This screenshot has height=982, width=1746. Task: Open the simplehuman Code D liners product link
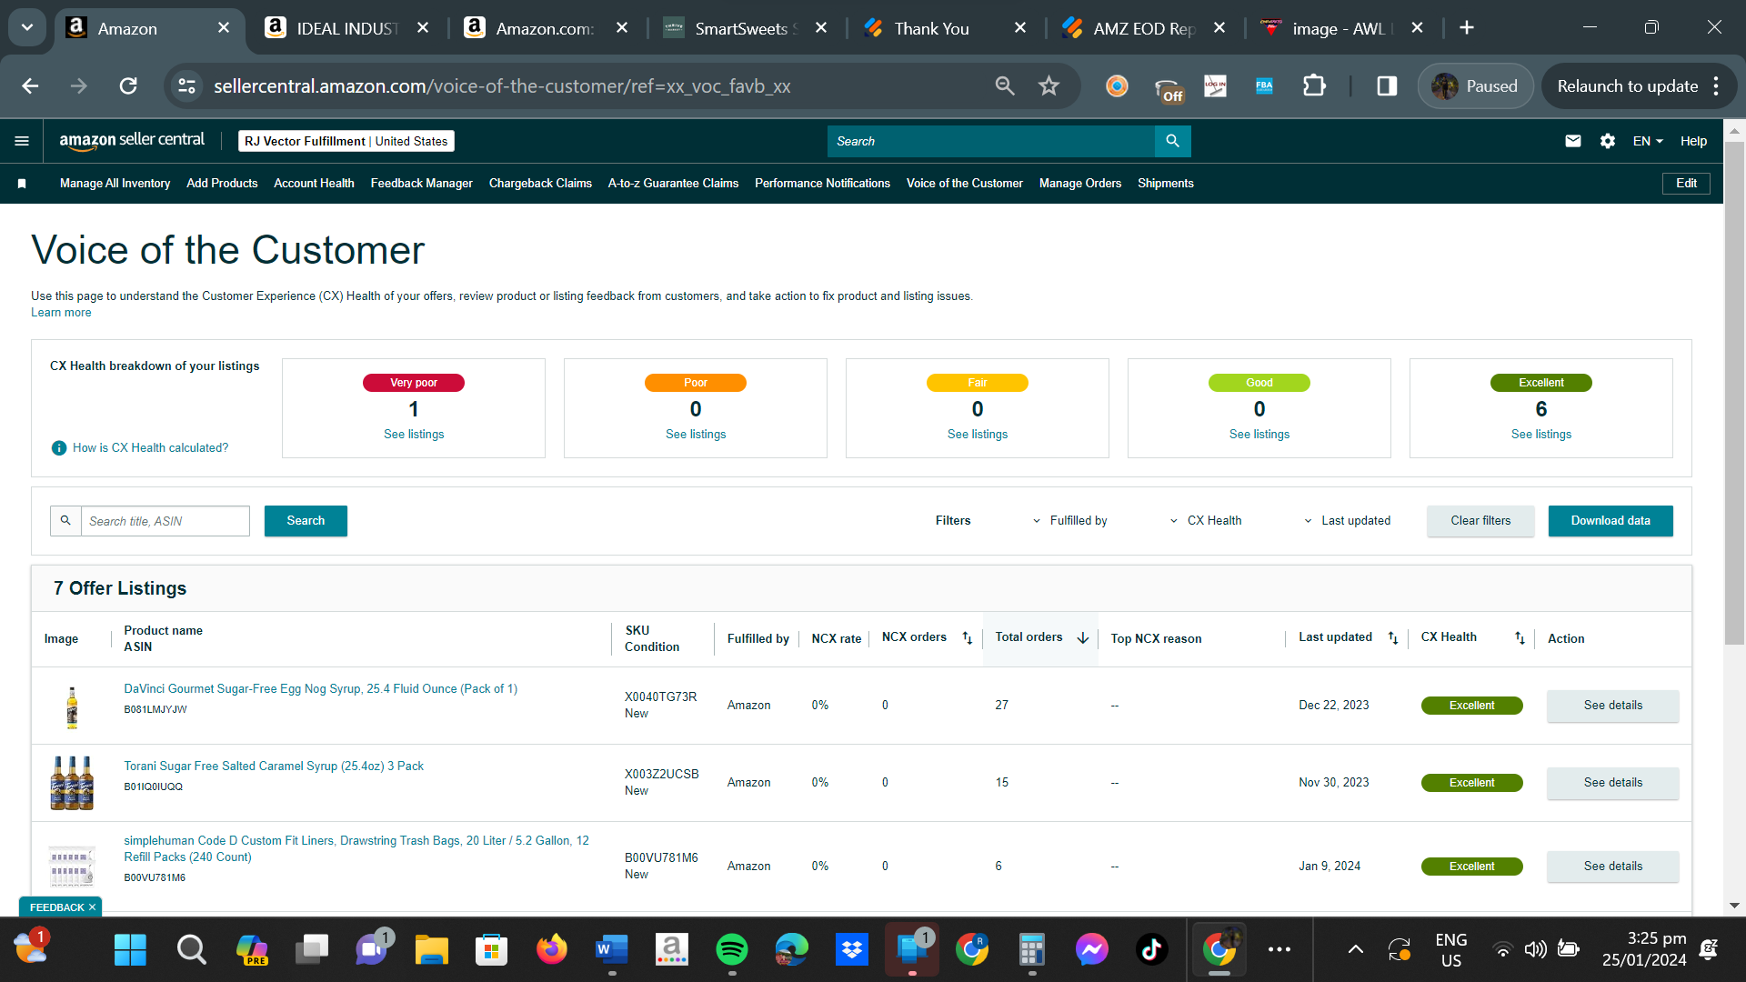[356, 849]
